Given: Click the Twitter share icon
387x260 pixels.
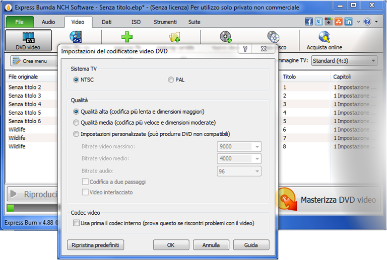Looking at the screenshot, I should (318, 22).
